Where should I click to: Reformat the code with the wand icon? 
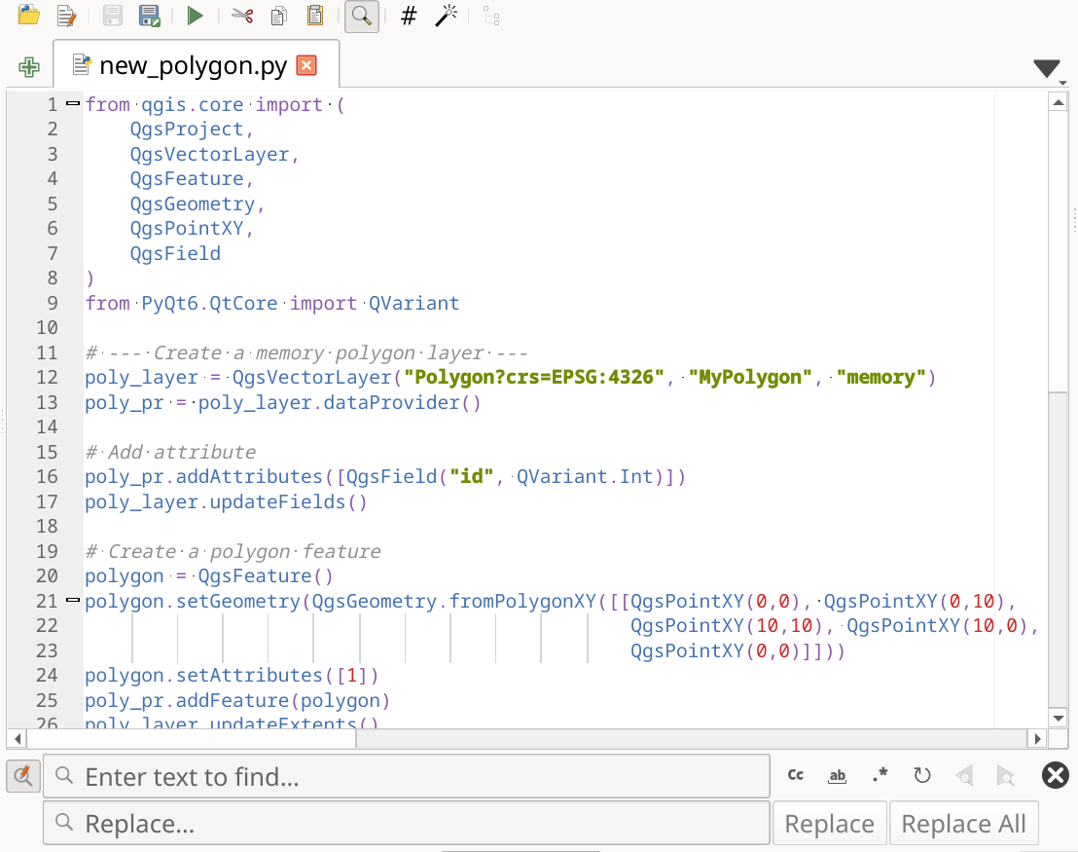(446, 16)
